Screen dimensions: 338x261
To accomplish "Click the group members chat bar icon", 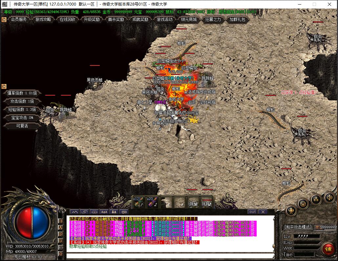I will 104,212.
